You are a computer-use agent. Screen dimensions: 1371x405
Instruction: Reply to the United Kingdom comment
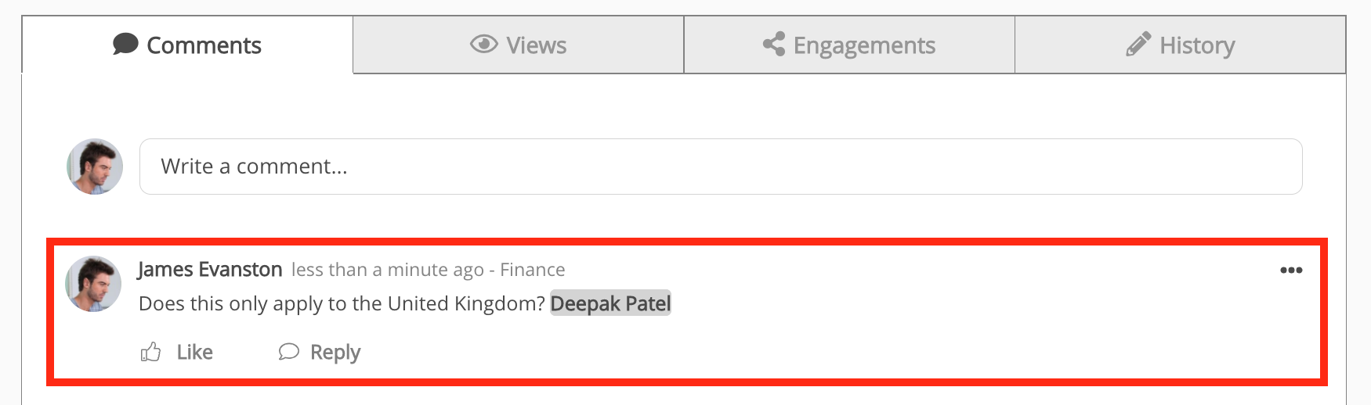point(335,353)
